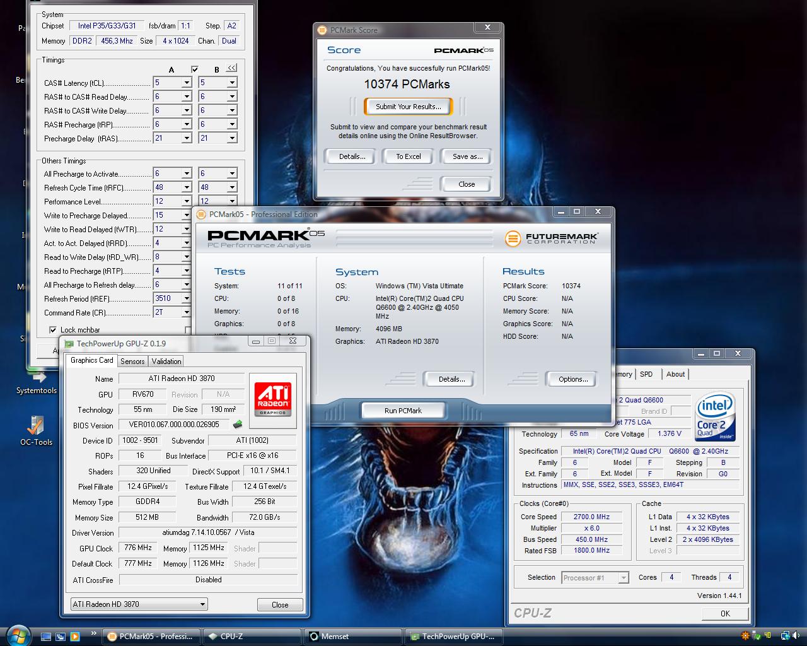Expand the hidden quick launch chevron
The image size is (807, 646).
pos(94,633)
